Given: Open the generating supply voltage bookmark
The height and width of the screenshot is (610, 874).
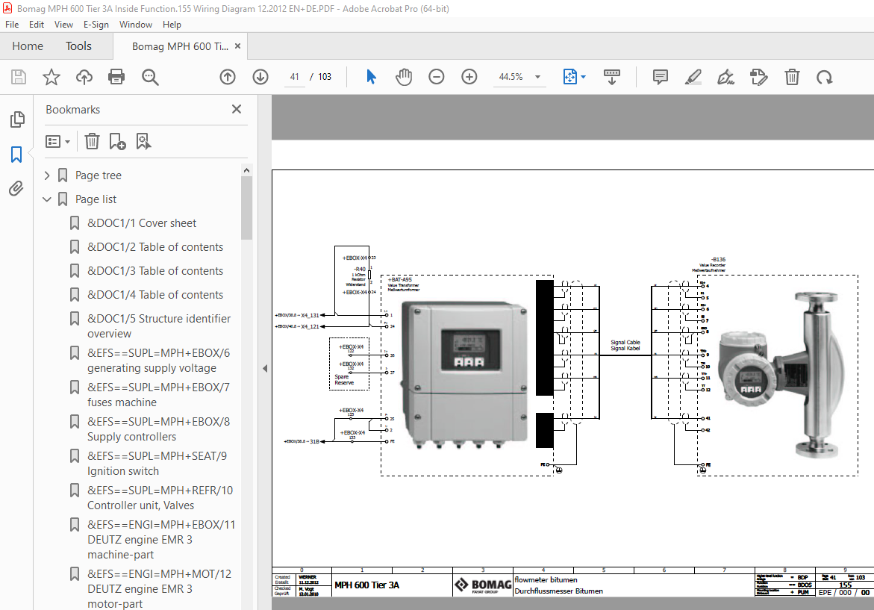Looking at the screenshot, I should click(158, 360).
